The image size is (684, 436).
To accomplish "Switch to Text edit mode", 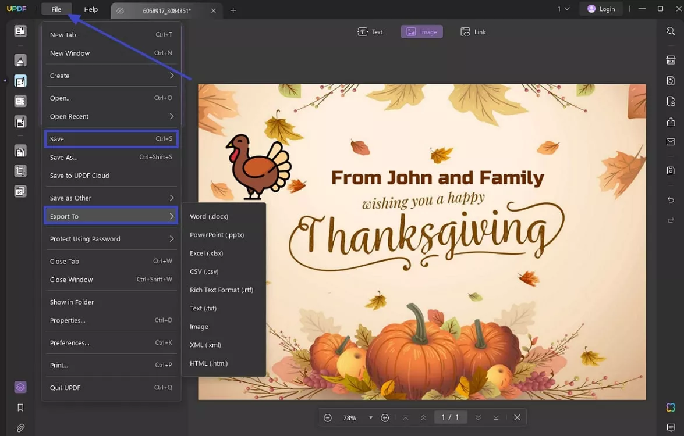I will pos(370,32).
